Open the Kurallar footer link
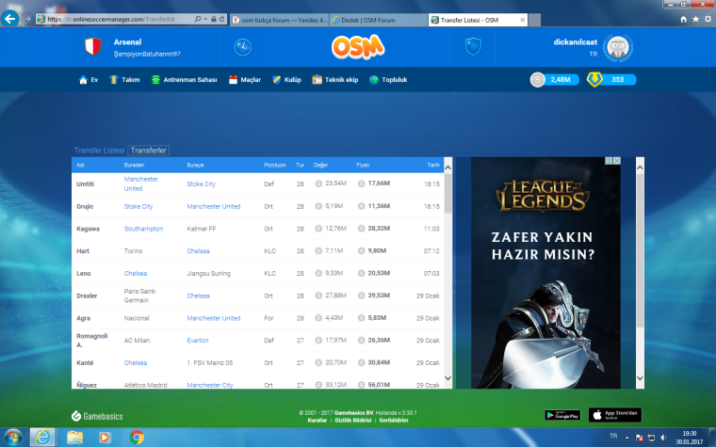This screenshot has height=447, width=716. pyautogui.click(x=317, y=420)
